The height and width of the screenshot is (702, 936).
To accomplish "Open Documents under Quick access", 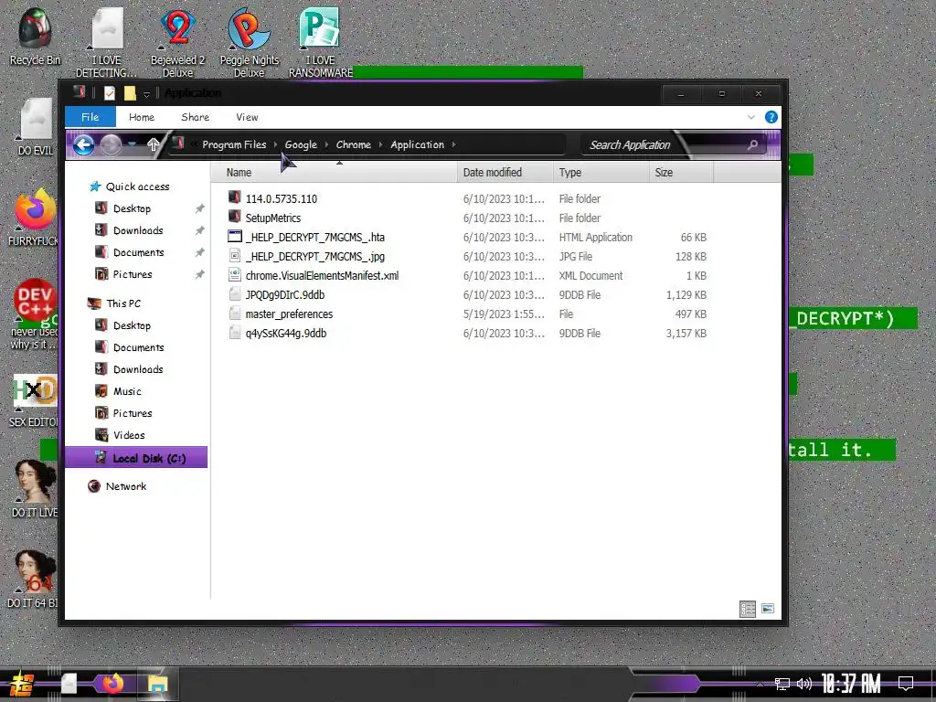I will click(138, 252).
